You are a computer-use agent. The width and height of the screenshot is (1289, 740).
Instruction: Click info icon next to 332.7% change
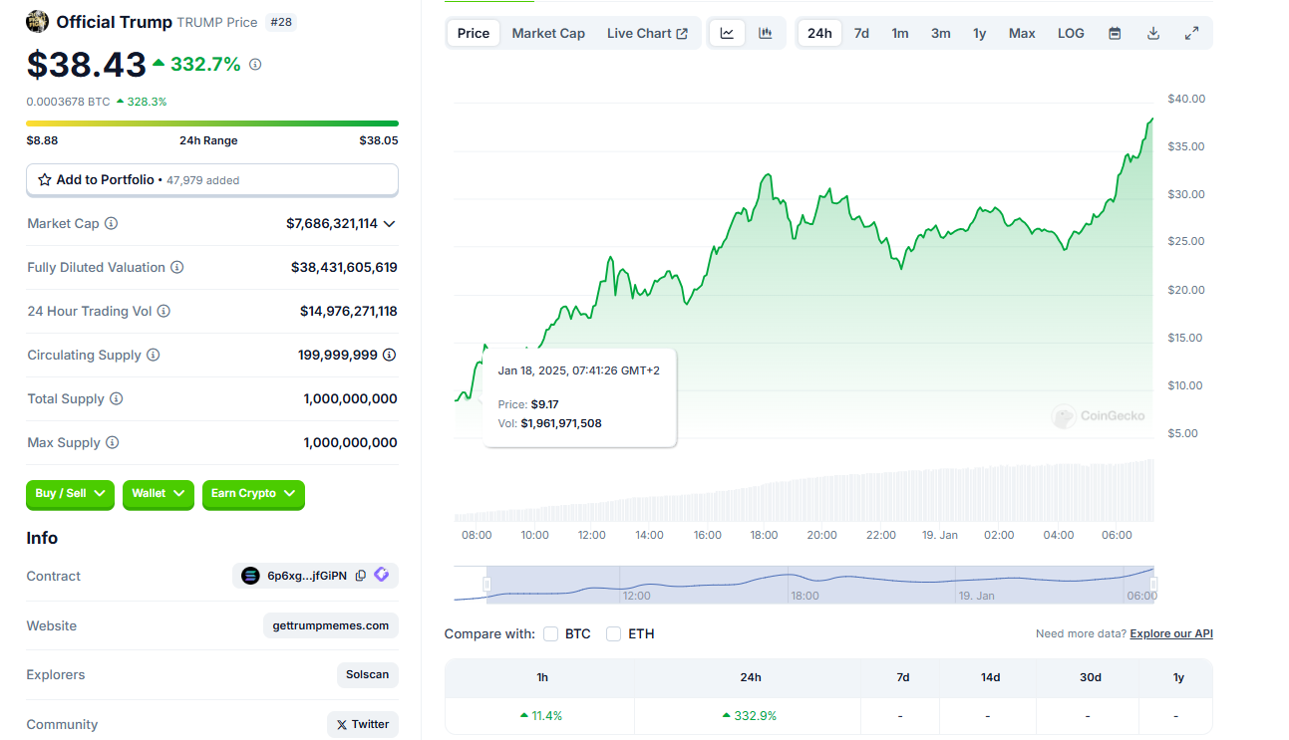255,65
